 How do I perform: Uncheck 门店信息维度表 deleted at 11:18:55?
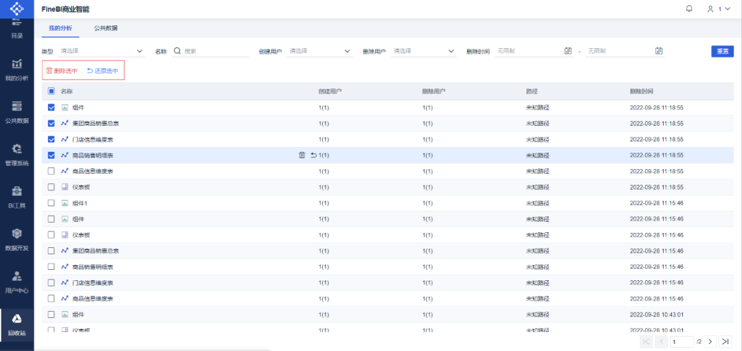51,139
